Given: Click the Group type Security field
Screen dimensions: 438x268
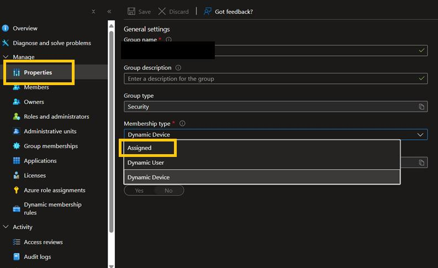Looking at the screenshot, I should click(276, 107).
